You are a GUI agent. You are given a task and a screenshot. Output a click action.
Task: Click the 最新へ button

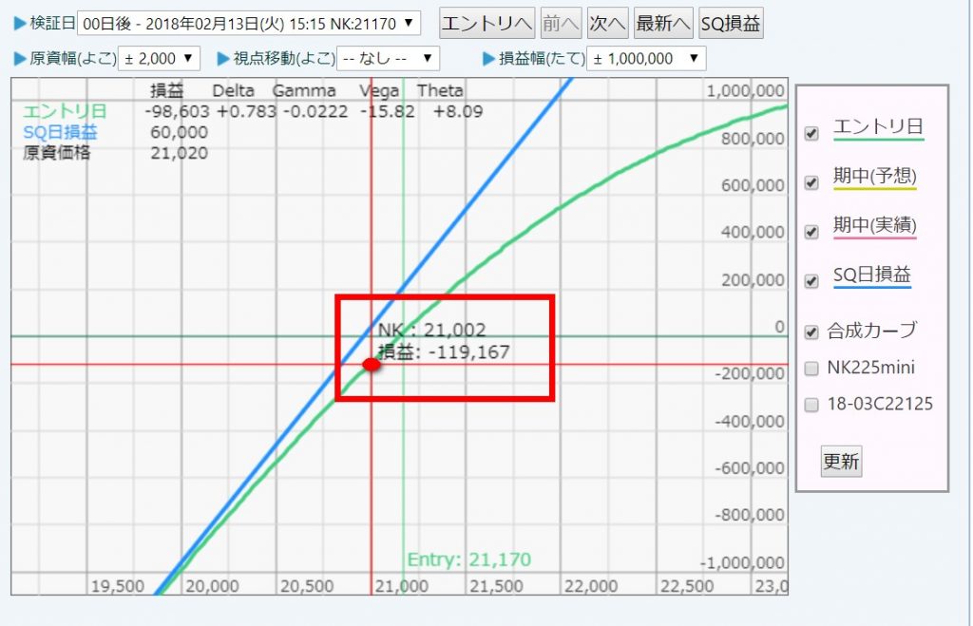click(663, 24)
